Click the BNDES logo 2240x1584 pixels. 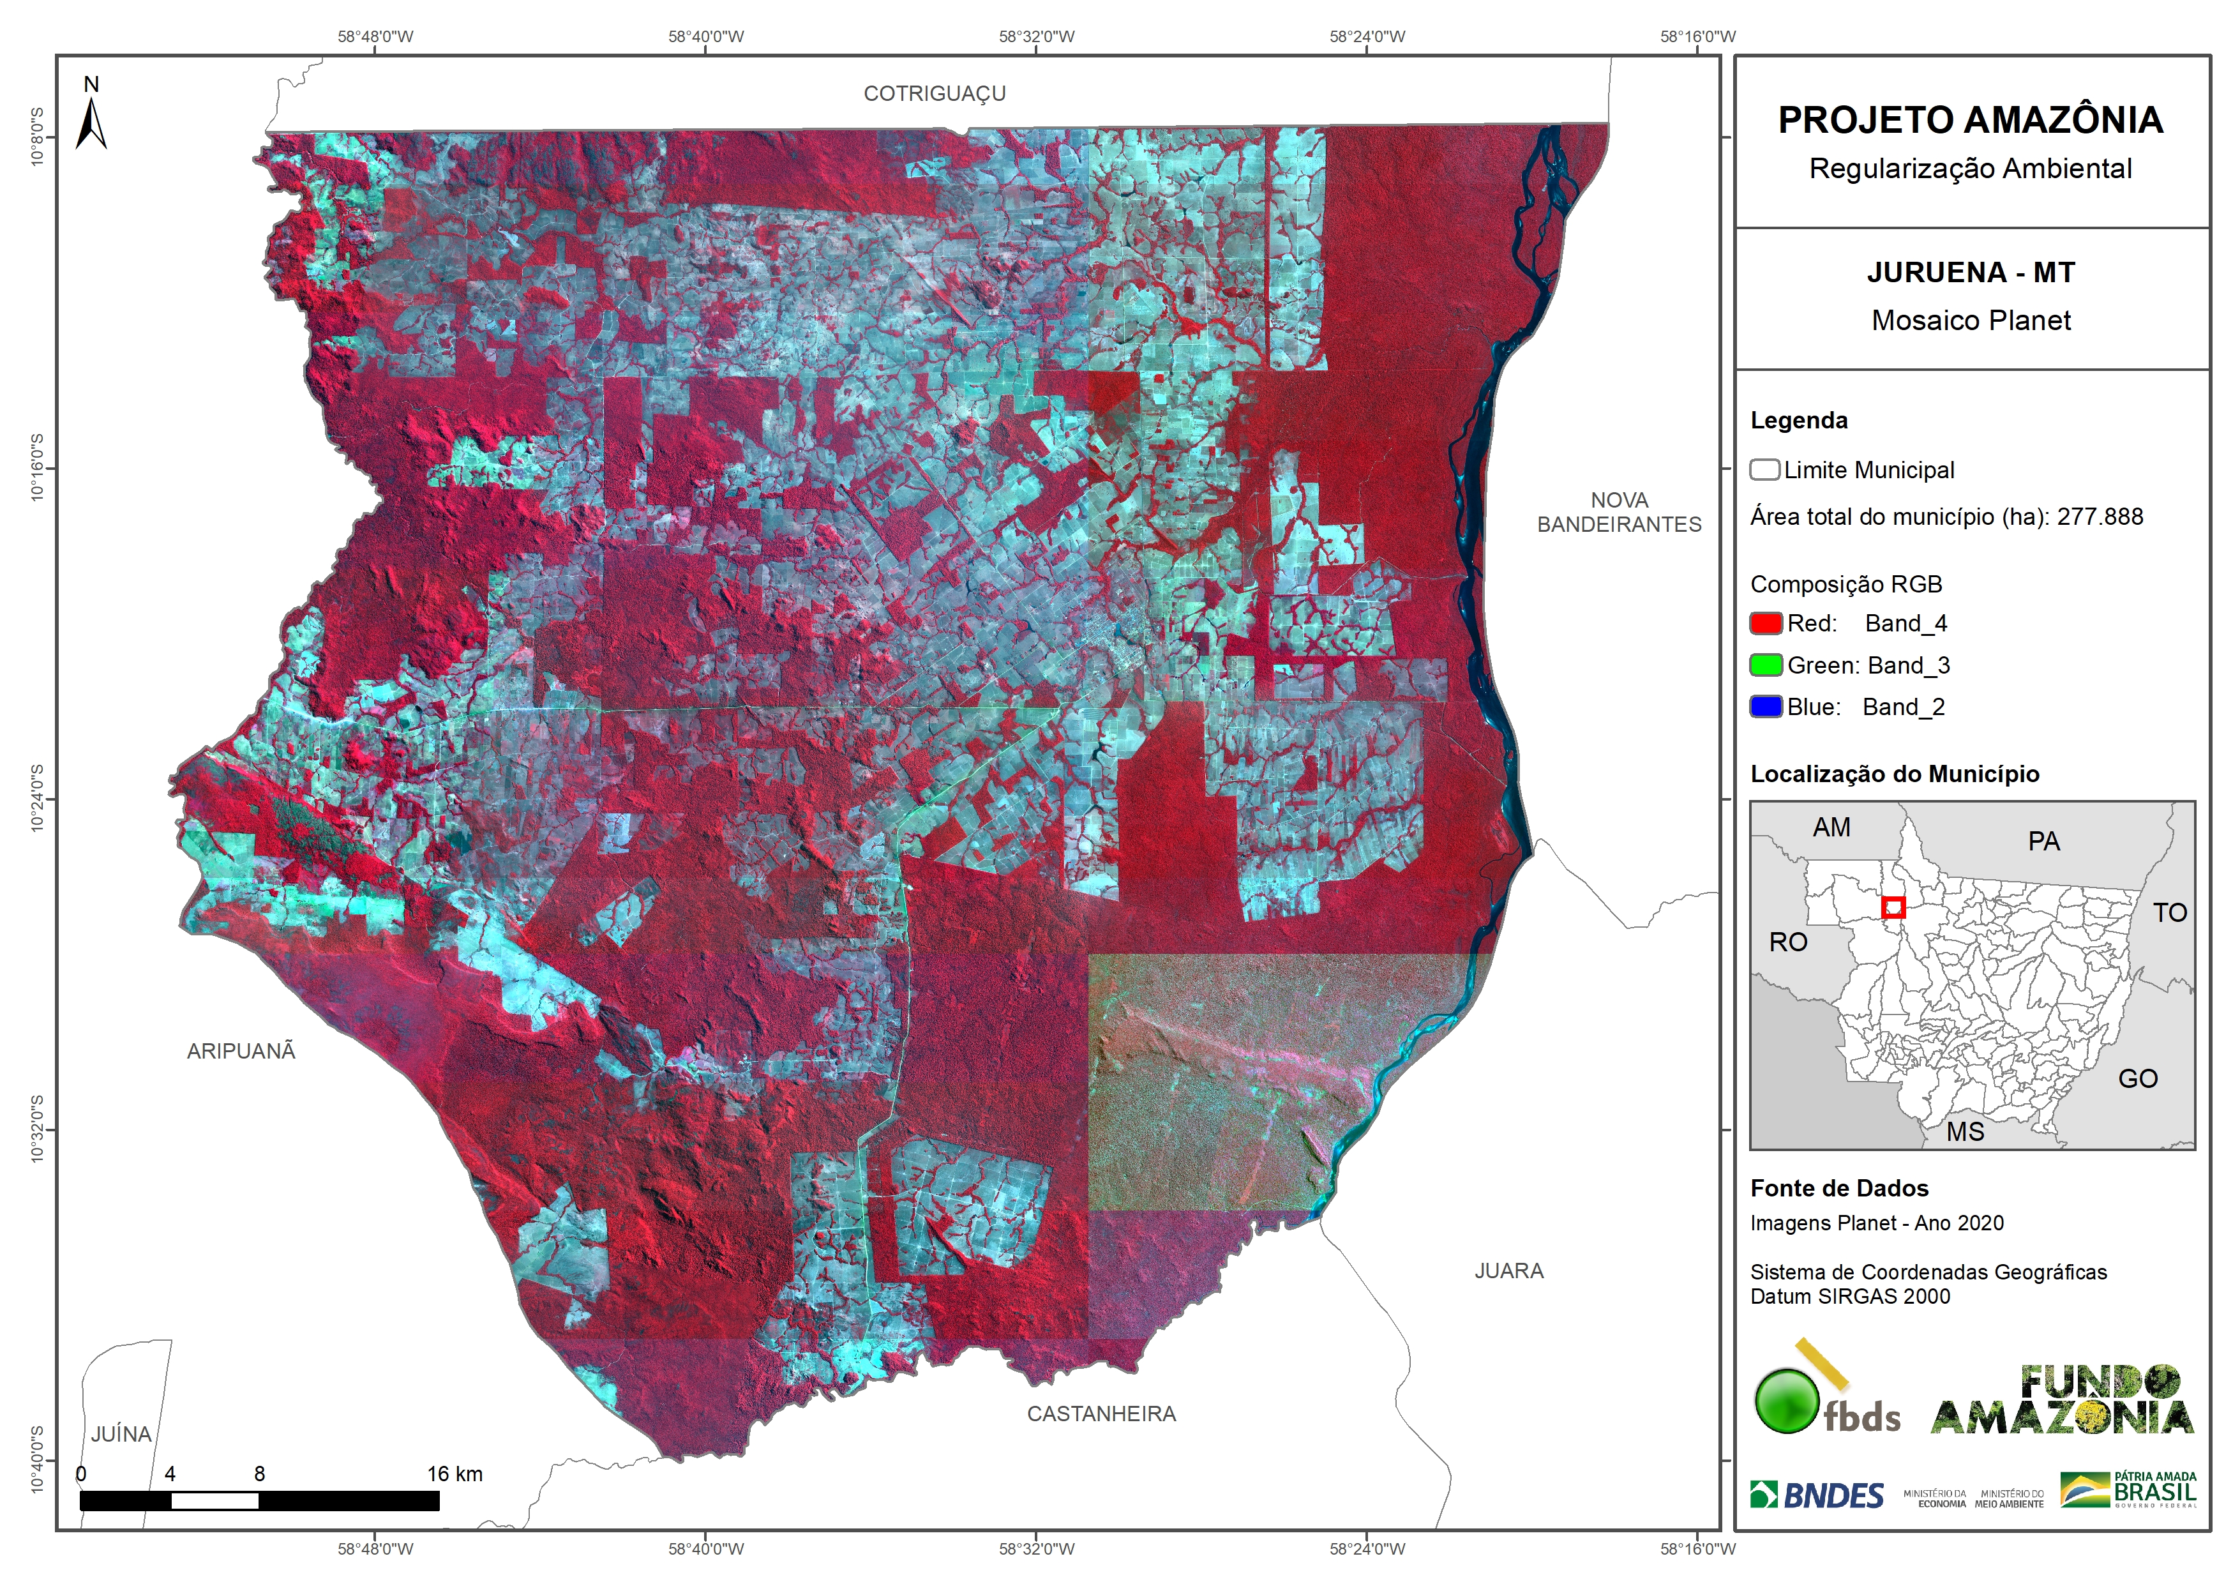coord(1817,1494)
